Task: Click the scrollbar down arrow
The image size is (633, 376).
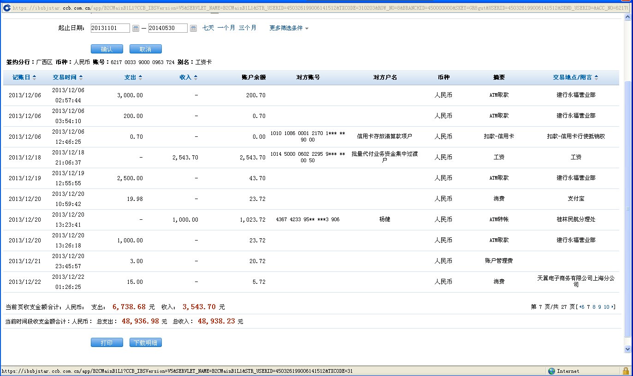Action: tap(627, 349)
